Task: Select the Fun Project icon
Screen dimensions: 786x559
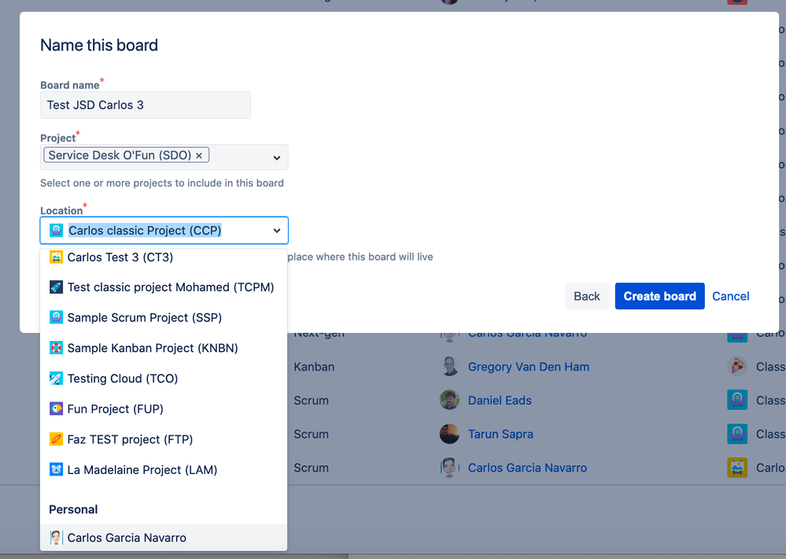Action: [55, 409]
